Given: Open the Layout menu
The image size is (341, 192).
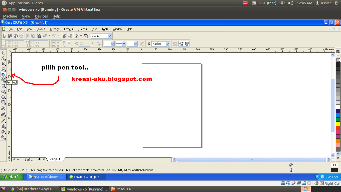Looking at the screenshot, I should point(41,29).
